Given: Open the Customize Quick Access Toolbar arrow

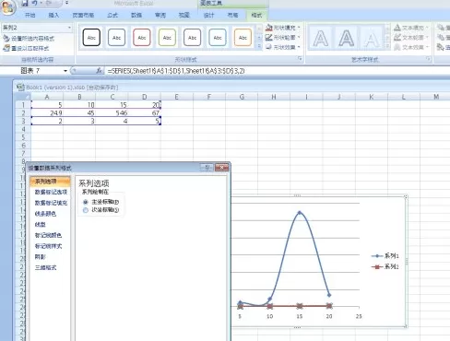Looking at the screenshot, I should (x=66, y=4).
